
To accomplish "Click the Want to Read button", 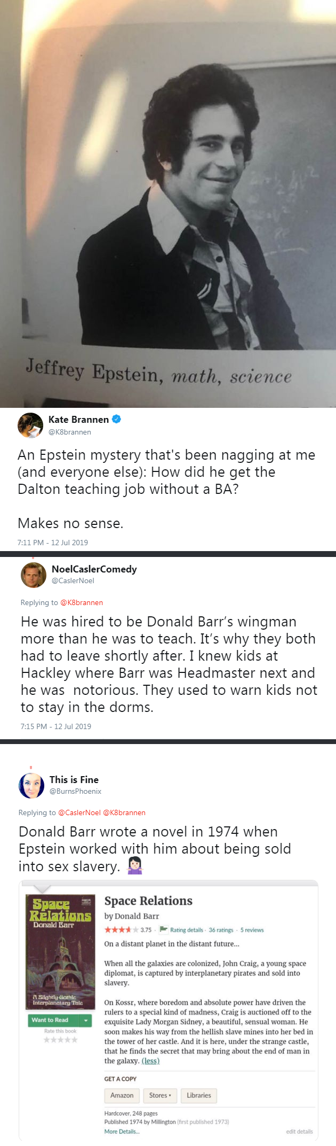I will click(x=50, y=1020).
